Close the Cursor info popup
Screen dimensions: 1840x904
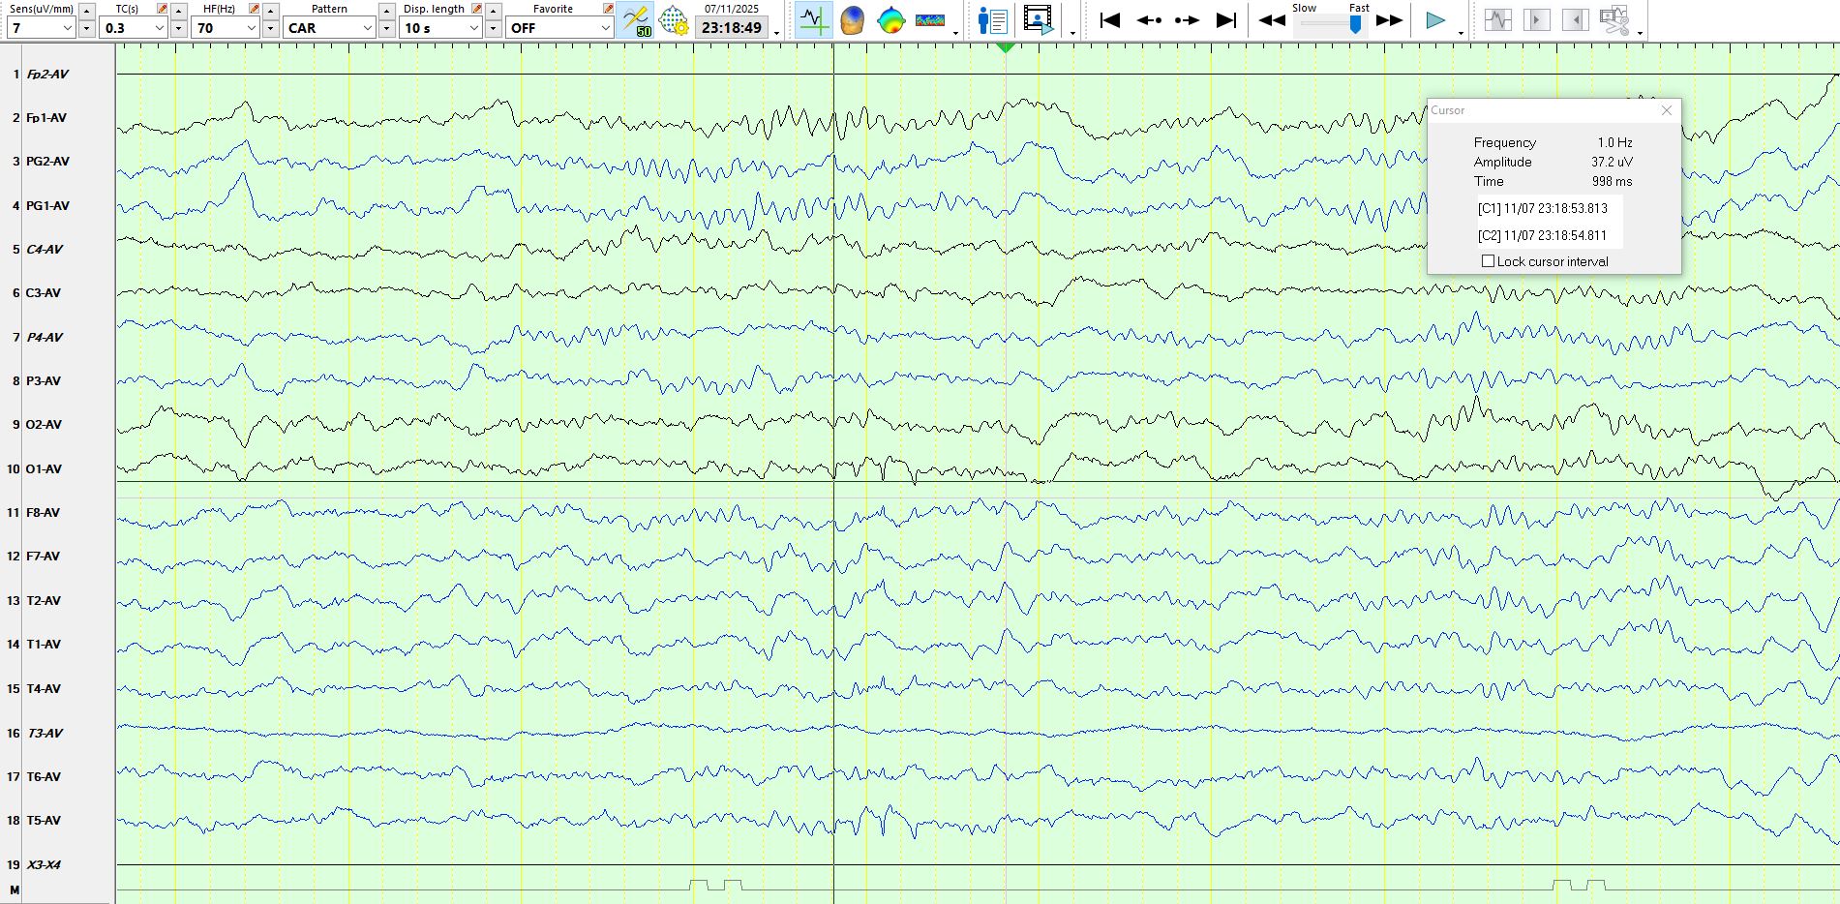point(1666,110)
